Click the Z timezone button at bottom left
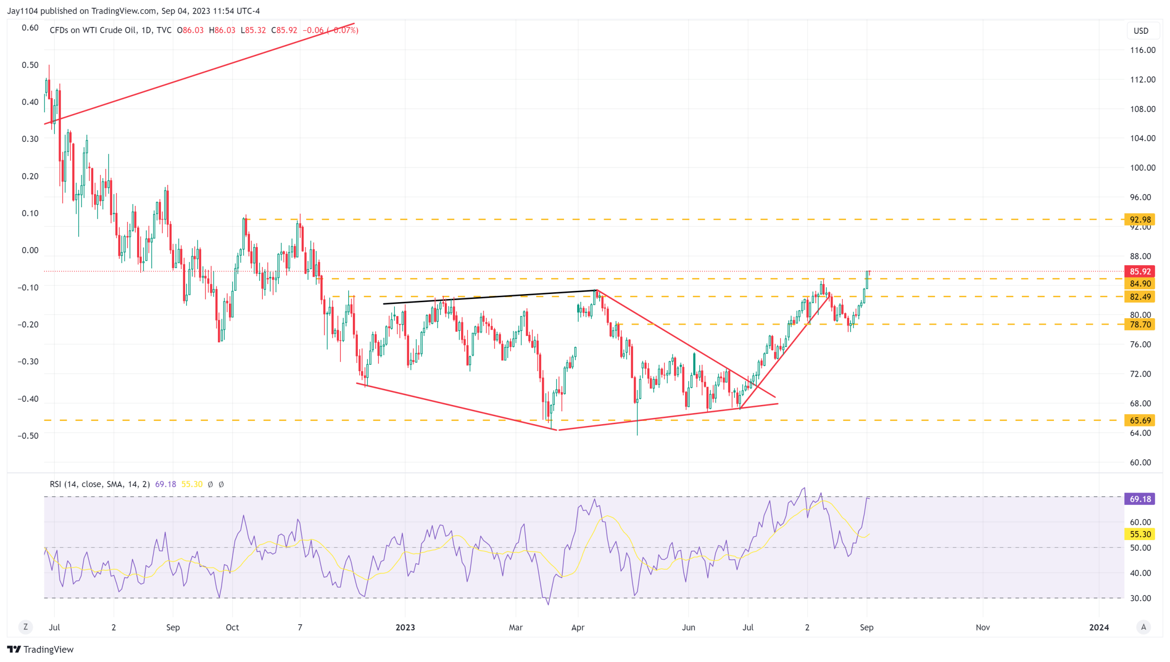Image resolution: width=1170 pixels, height=662 pixels. pos(26,627)
